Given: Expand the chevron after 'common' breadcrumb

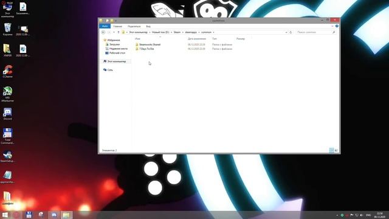Looking at the screenshot, I should (213, 32).
